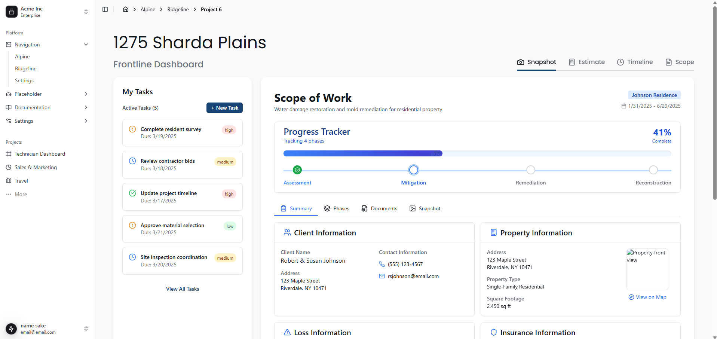Click the user avatar lightning icon
Viewport: 717px width, 339px height.
[11, 329]
